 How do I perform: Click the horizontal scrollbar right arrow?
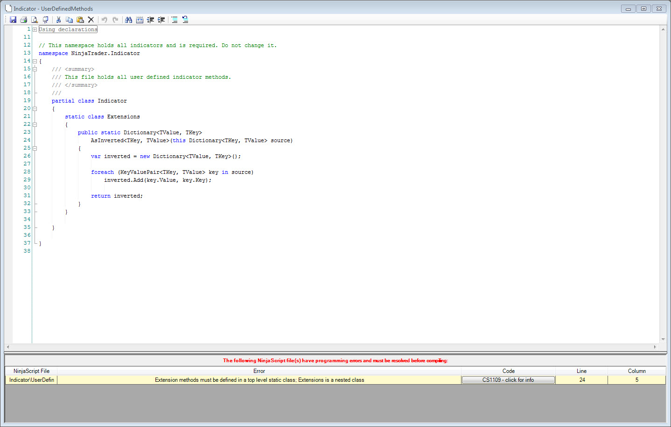pos(655,347)
